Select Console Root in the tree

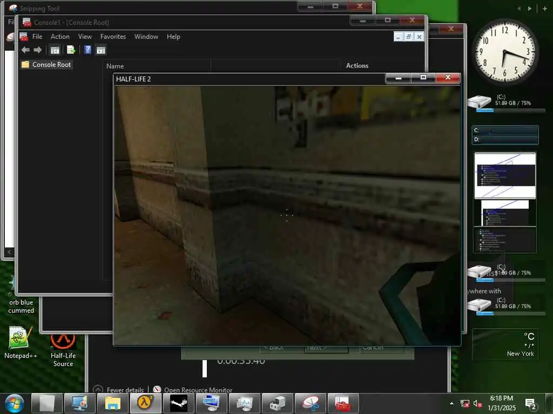pos(51,65)
